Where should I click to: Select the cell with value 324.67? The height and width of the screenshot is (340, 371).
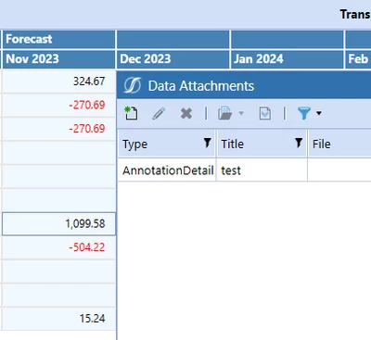click(x=58, y=82)
